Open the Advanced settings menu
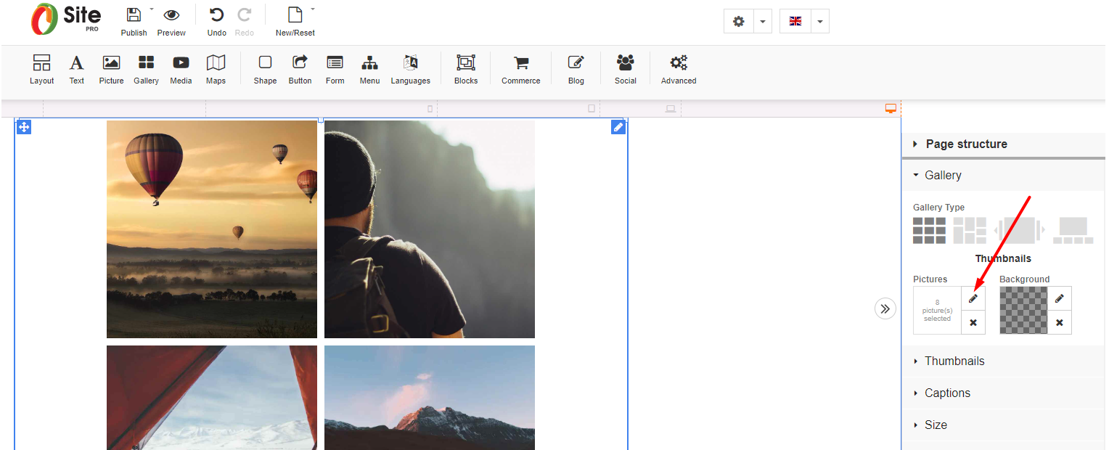The height and width of the screenshot is (450, 1109). pyautogui.click(x=678, y=70)
